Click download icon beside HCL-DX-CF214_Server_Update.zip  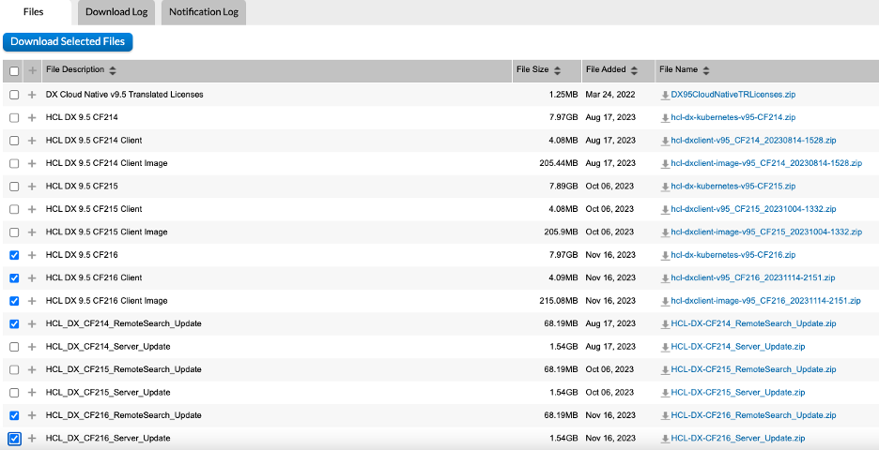(x=665, y=348)
